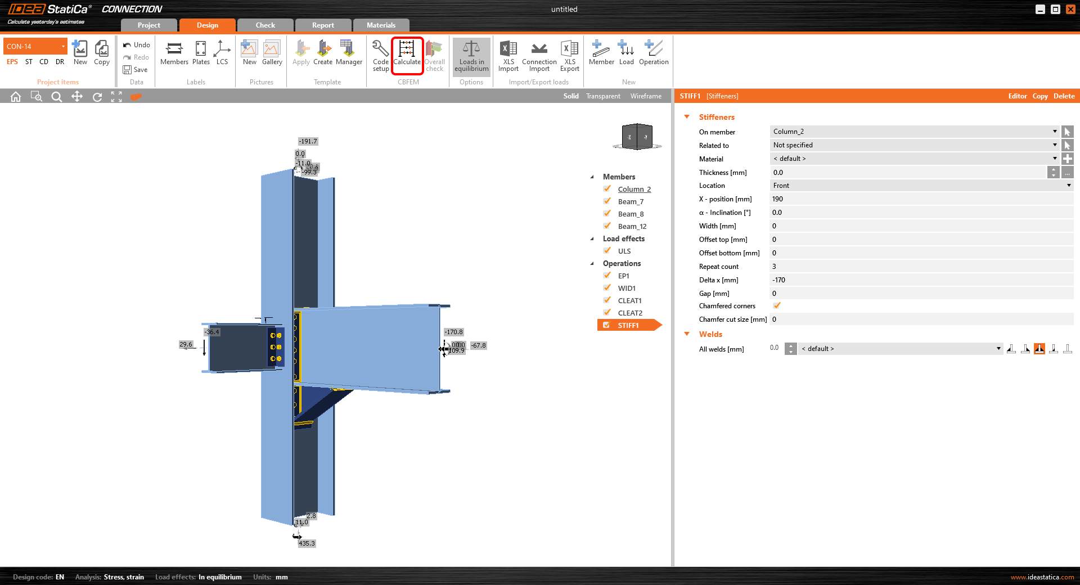This screenshot has width=1080, height=585.
Task: Uncheck the Beam_7 member checkbox
Action: tap(607, 201)
